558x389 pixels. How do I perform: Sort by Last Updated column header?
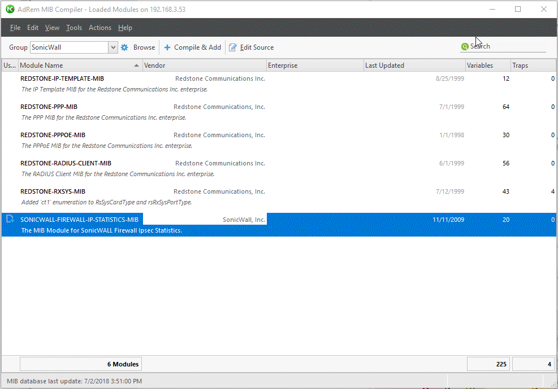tap(414, 65)
